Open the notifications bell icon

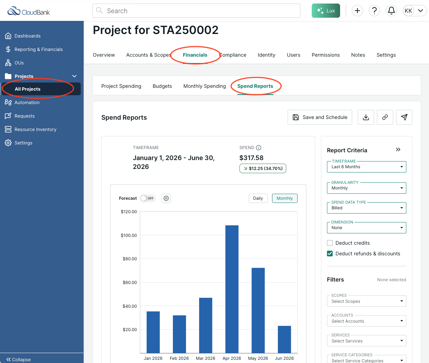coord(391,11)
